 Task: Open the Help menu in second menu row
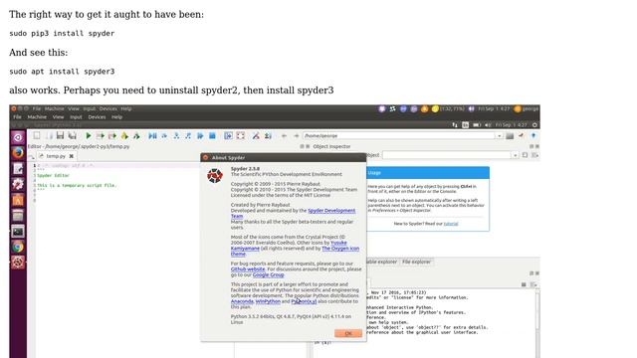click(117, 117)
